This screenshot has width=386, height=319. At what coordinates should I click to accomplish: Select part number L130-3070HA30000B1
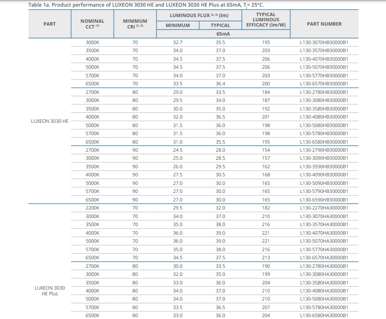click(x=324, y=216)
